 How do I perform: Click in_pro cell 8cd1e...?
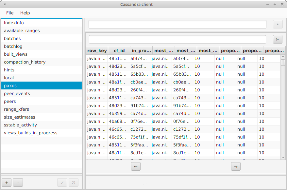pos(140,153)
